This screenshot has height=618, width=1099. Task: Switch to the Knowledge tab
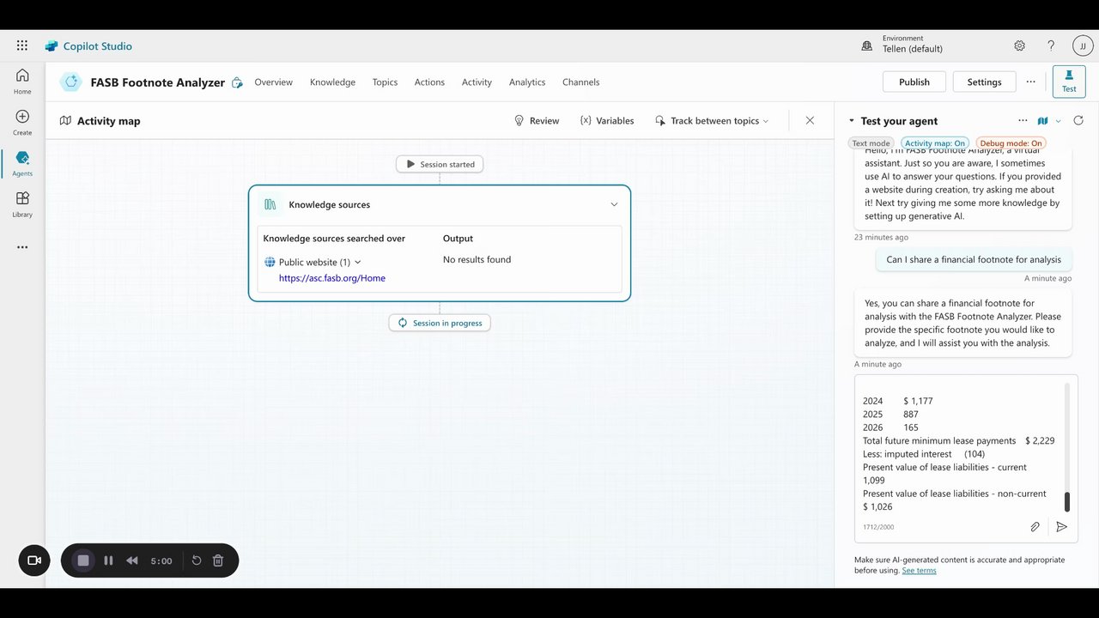pyautogui.click(x=332, y=82)
